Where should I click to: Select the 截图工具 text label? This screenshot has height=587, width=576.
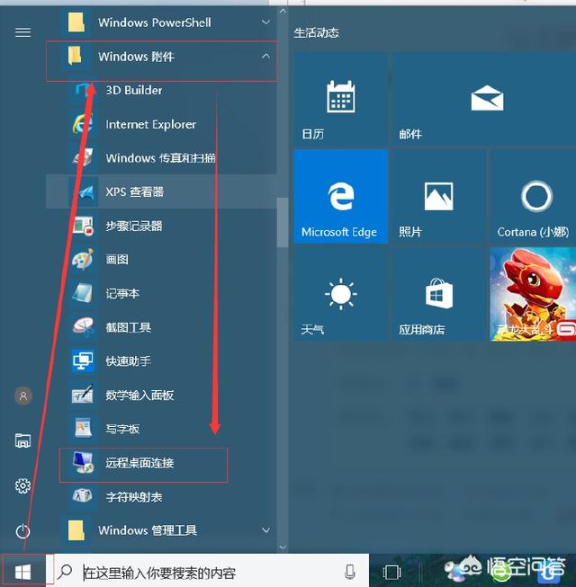pyautogui.click(x=128, y=327)
